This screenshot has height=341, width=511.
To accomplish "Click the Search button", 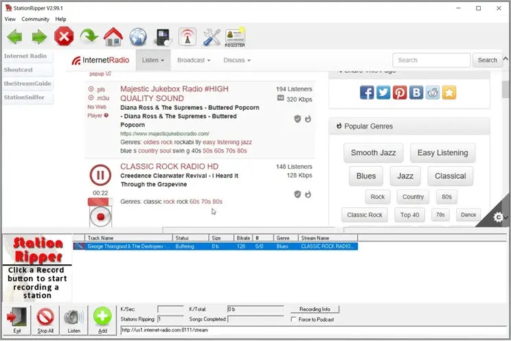I will [x=487, y=60].
